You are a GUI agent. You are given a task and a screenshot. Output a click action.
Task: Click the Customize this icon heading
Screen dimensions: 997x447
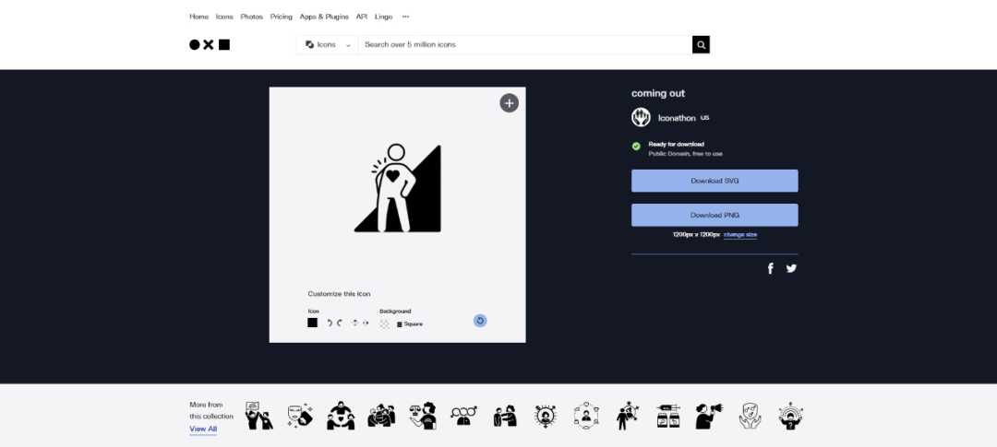[339, 294]
